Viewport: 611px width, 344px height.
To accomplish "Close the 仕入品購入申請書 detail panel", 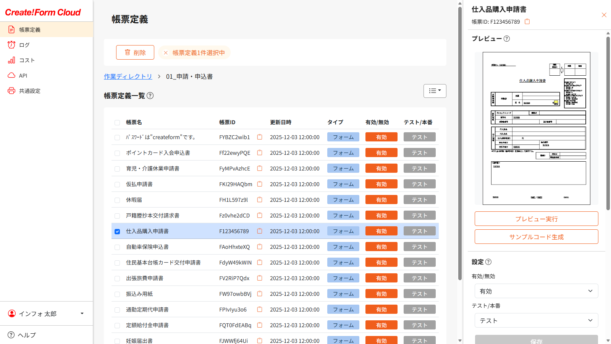I will pos(604,15).
